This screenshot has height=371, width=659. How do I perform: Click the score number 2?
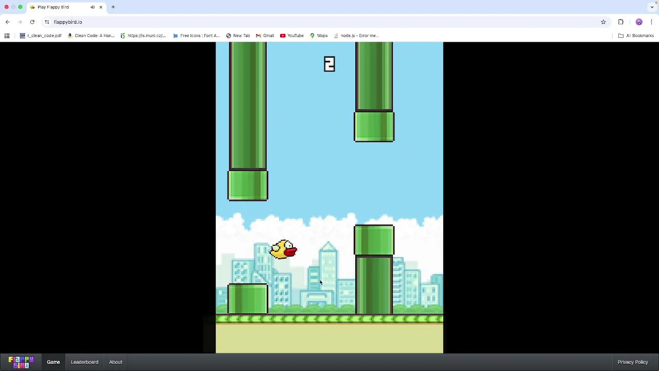click(x=329, y=64)
